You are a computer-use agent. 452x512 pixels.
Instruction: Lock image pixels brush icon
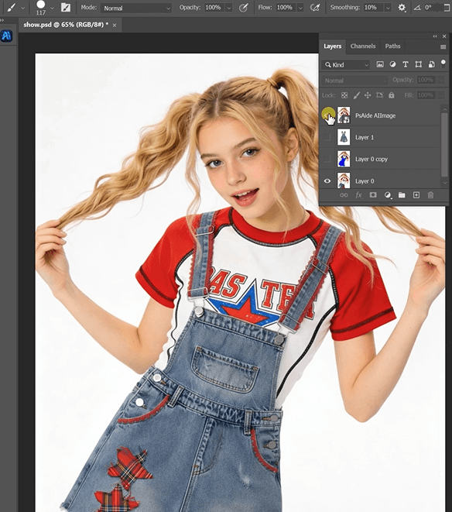(356, 95)
